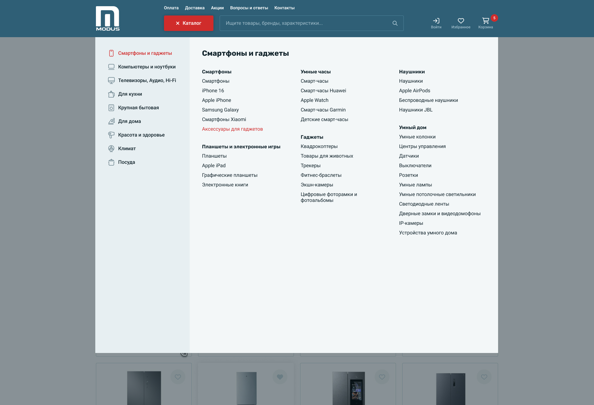Screen dimensions: 594x405
Task: Open Акции in top menu
Action: point(217,8)
